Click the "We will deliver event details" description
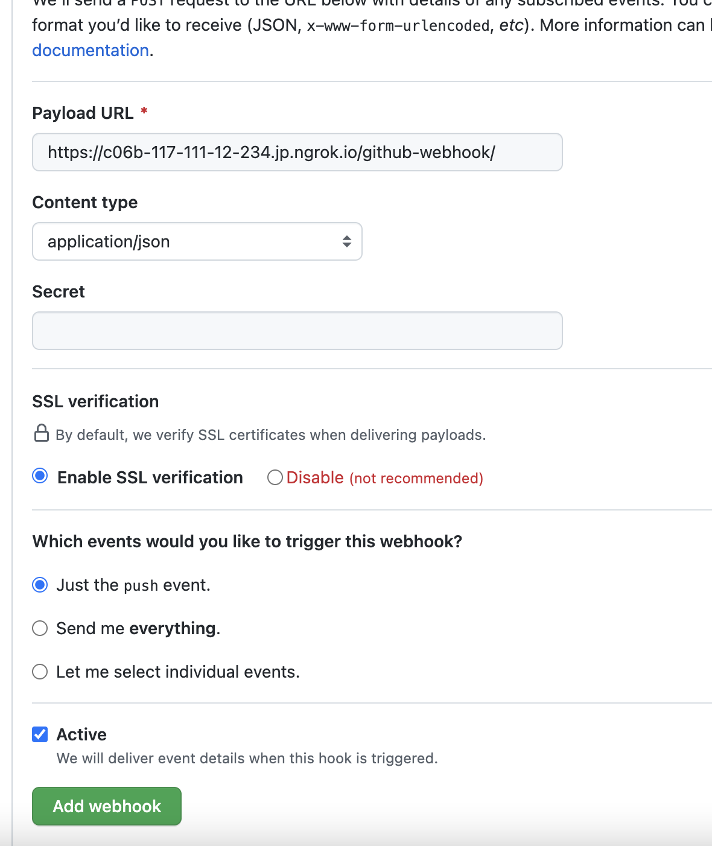The image size is (712, 846). tap(247, 758)
